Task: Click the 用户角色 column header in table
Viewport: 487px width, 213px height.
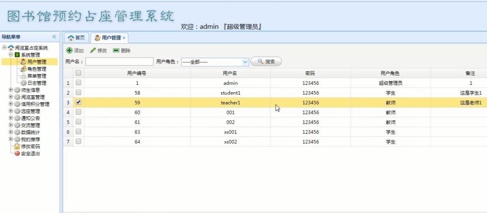Action: point(391,73)
